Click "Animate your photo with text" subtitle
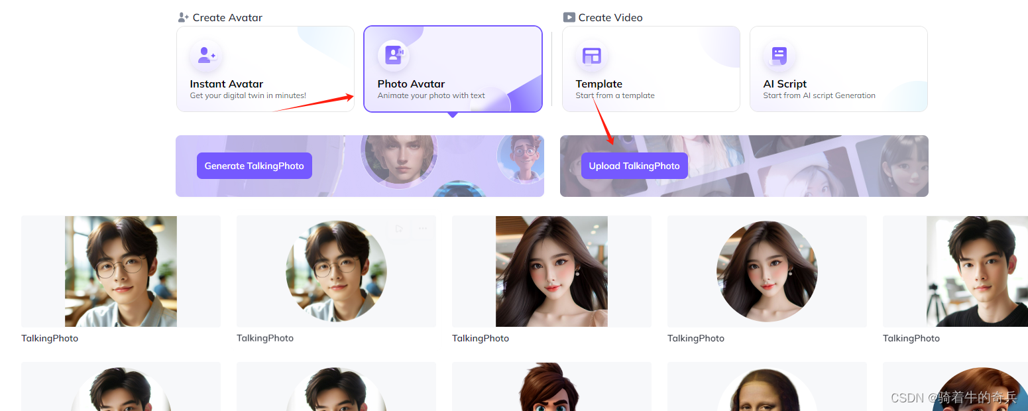 431,95
